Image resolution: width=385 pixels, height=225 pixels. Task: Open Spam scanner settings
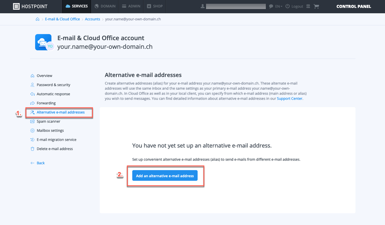coord(49,121)
